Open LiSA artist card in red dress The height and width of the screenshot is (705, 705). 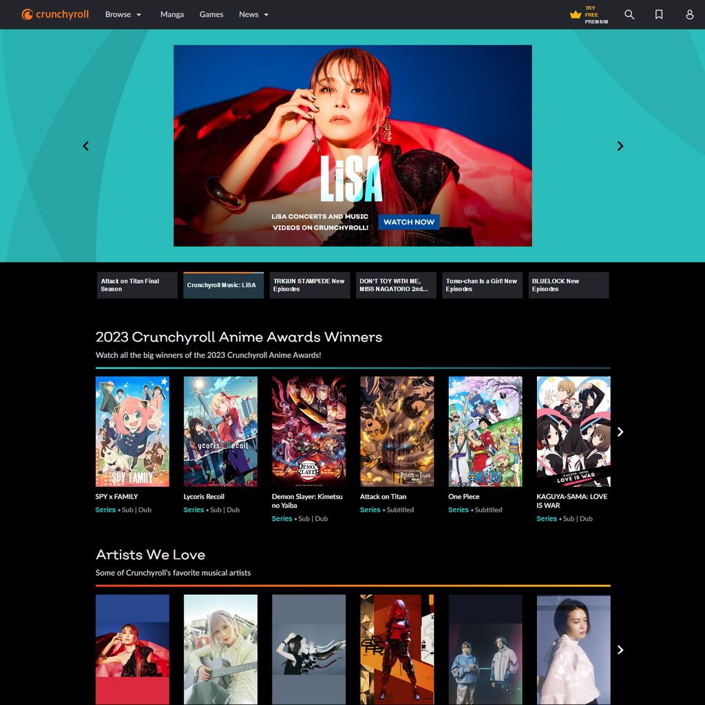(132, 649)
